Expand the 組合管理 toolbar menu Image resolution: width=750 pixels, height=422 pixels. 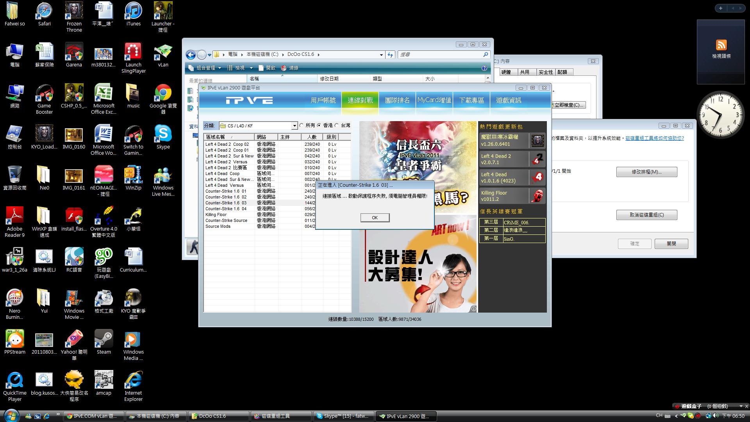point(205,68)
